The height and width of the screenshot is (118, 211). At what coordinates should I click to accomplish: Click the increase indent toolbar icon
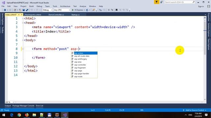112,10
